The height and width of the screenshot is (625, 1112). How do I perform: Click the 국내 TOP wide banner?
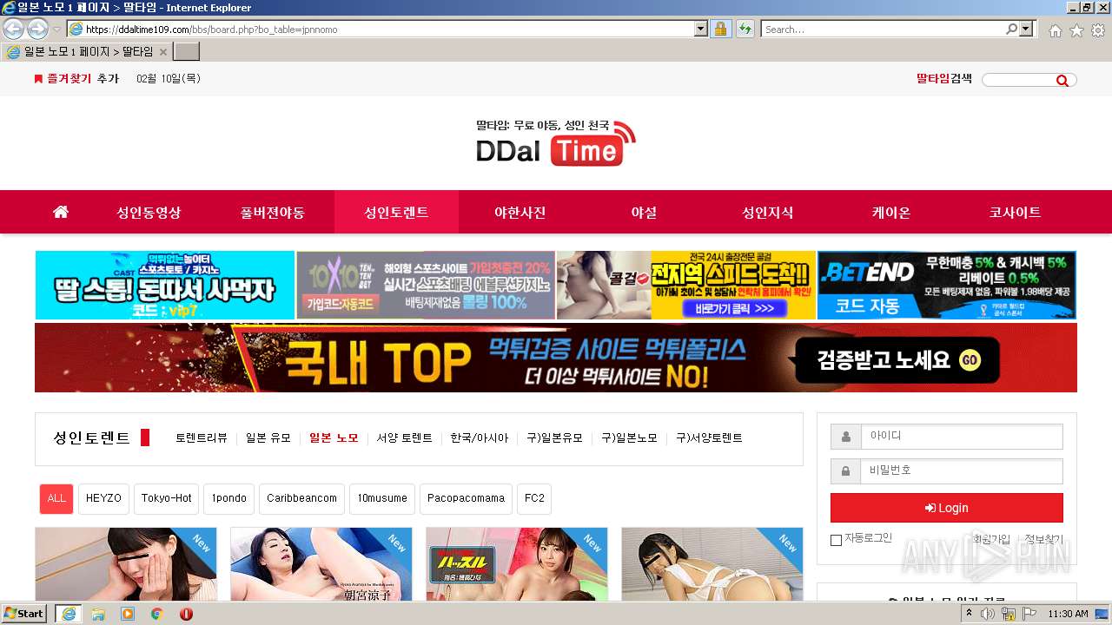pos(556,358)
